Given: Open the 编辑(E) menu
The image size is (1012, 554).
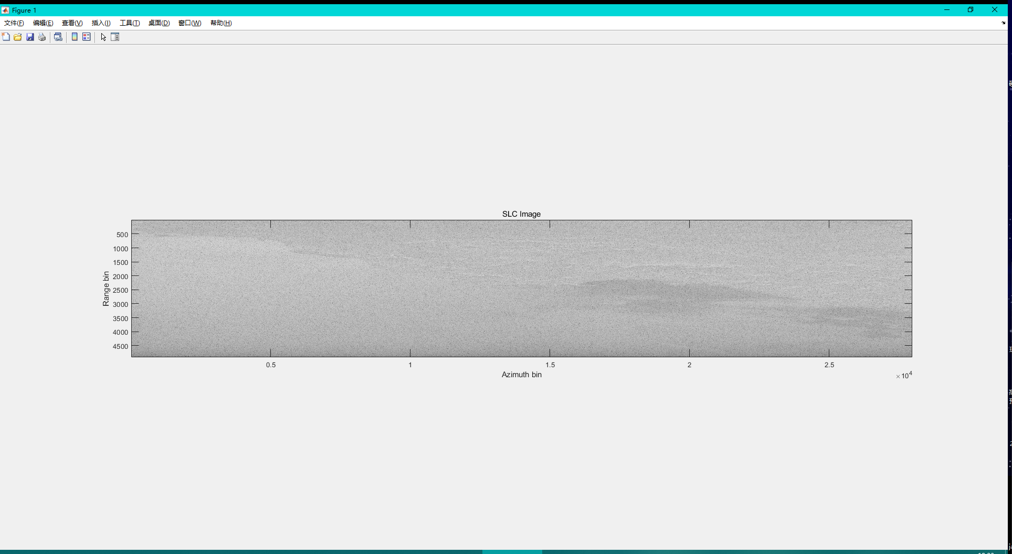Looking at the screenshot, I should 43,23.
